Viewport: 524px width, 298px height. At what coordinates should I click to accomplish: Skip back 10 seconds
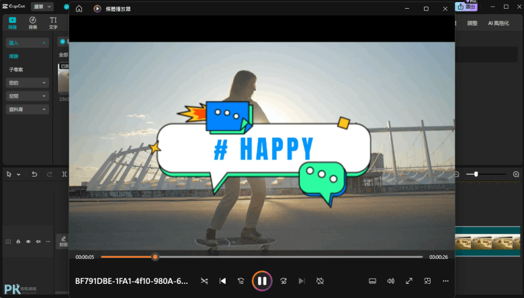[241, 281]
